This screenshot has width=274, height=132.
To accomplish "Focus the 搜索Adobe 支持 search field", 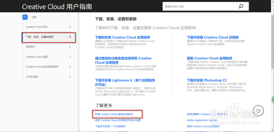I will [x=198, y=7].
